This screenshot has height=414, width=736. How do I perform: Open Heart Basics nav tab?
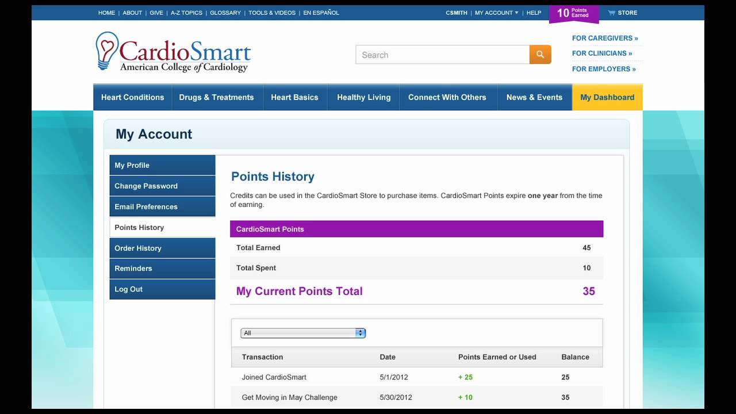pos(294,97)
